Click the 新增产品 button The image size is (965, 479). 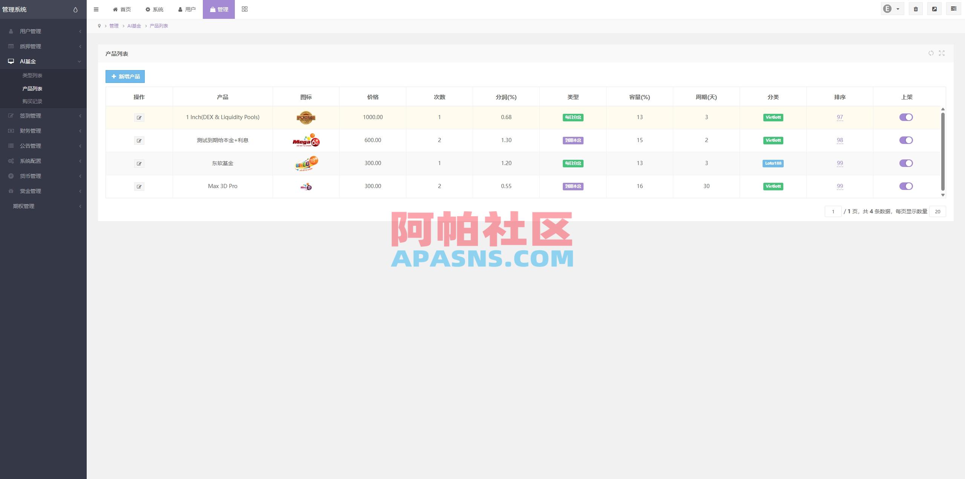tap(125, 77)
